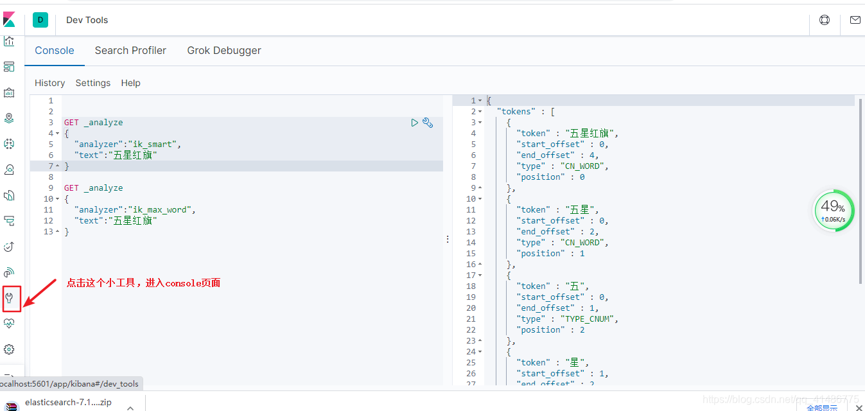
Task: Click "token" : "五星" response line
Action: pyautogui.click(x=557, y=210)
